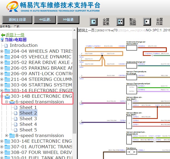Image resolution: width=170 pixels, height=159 pixels.
Task: Click the 返回上一页 link above the diagram
Action: [x=87, y=30]
